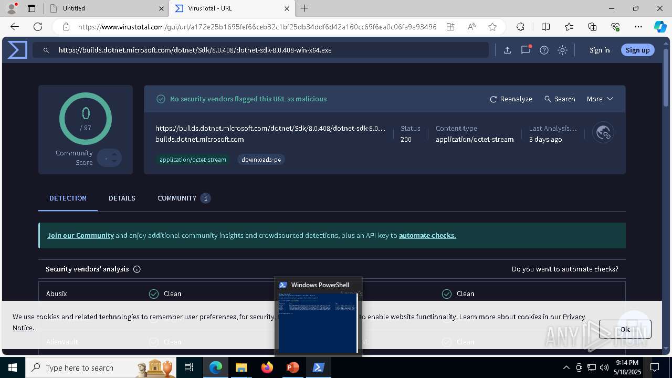Viewport: 672px width, 378px height.
Task: Click the site info lock icon
Action: [66, 27]
